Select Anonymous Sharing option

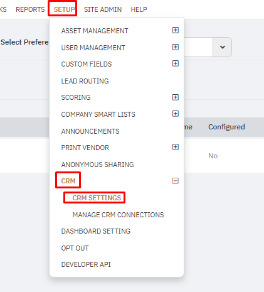(x=97, y=165)
